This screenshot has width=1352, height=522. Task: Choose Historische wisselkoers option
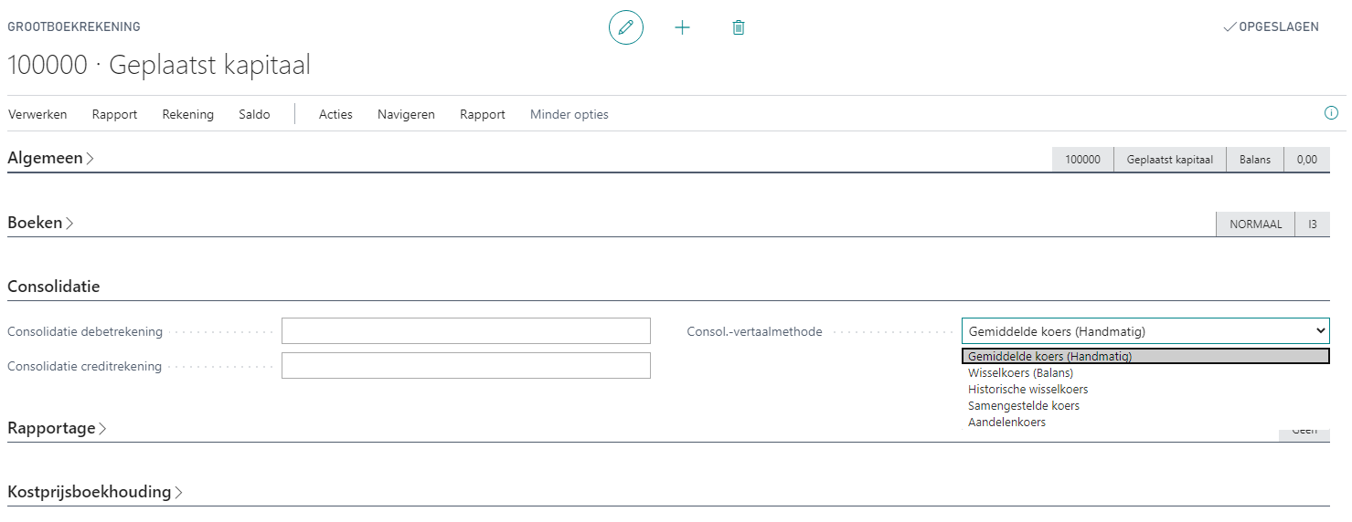click(x=1027, y=389)
